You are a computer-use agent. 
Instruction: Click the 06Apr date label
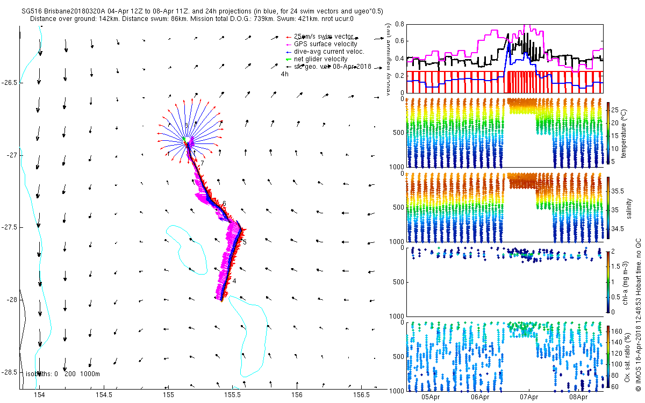click(x=480, y=397)
